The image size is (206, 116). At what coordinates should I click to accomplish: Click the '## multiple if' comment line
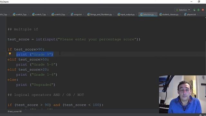(23, 29)
